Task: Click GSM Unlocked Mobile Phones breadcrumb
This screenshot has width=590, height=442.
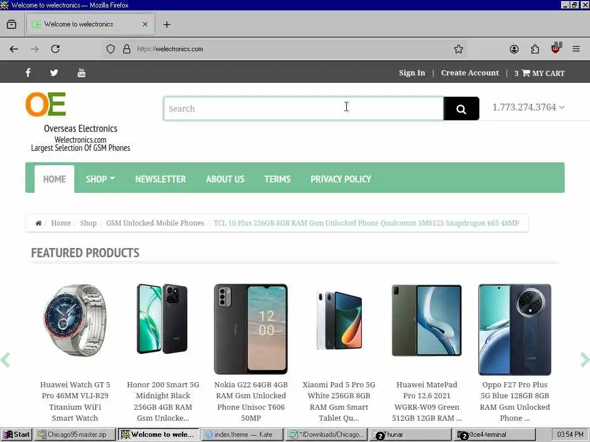Action: [x=155, y=223]
